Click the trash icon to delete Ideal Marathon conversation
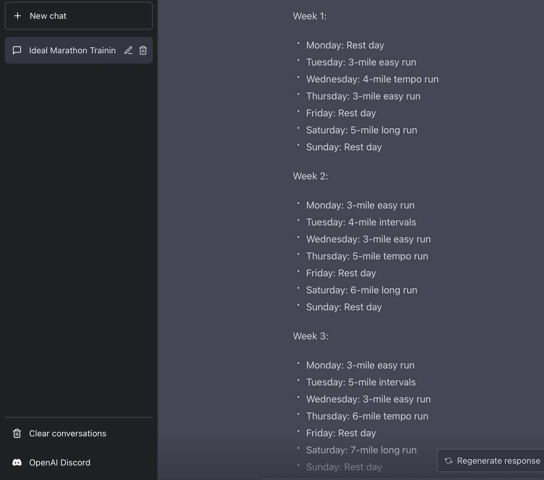 pos(143,50)
